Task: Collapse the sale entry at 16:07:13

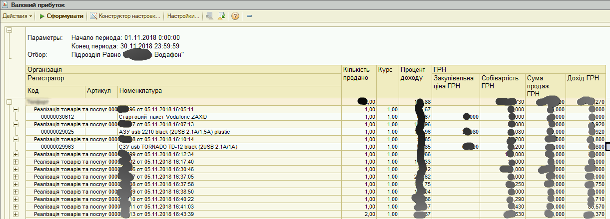Action: [15, 124]
